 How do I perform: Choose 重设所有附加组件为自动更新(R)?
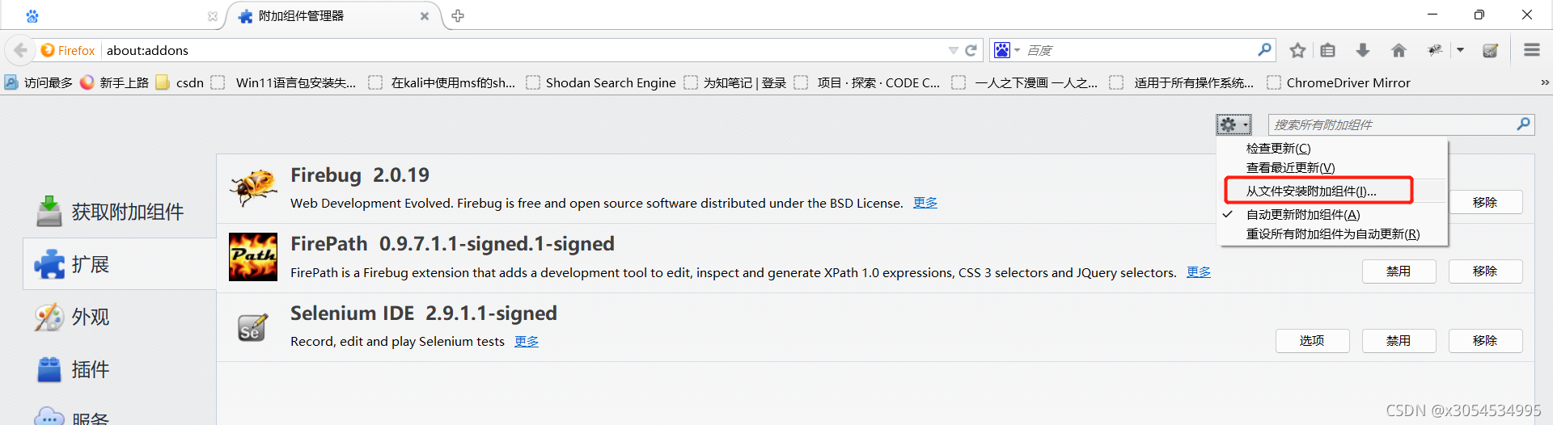1332,234
